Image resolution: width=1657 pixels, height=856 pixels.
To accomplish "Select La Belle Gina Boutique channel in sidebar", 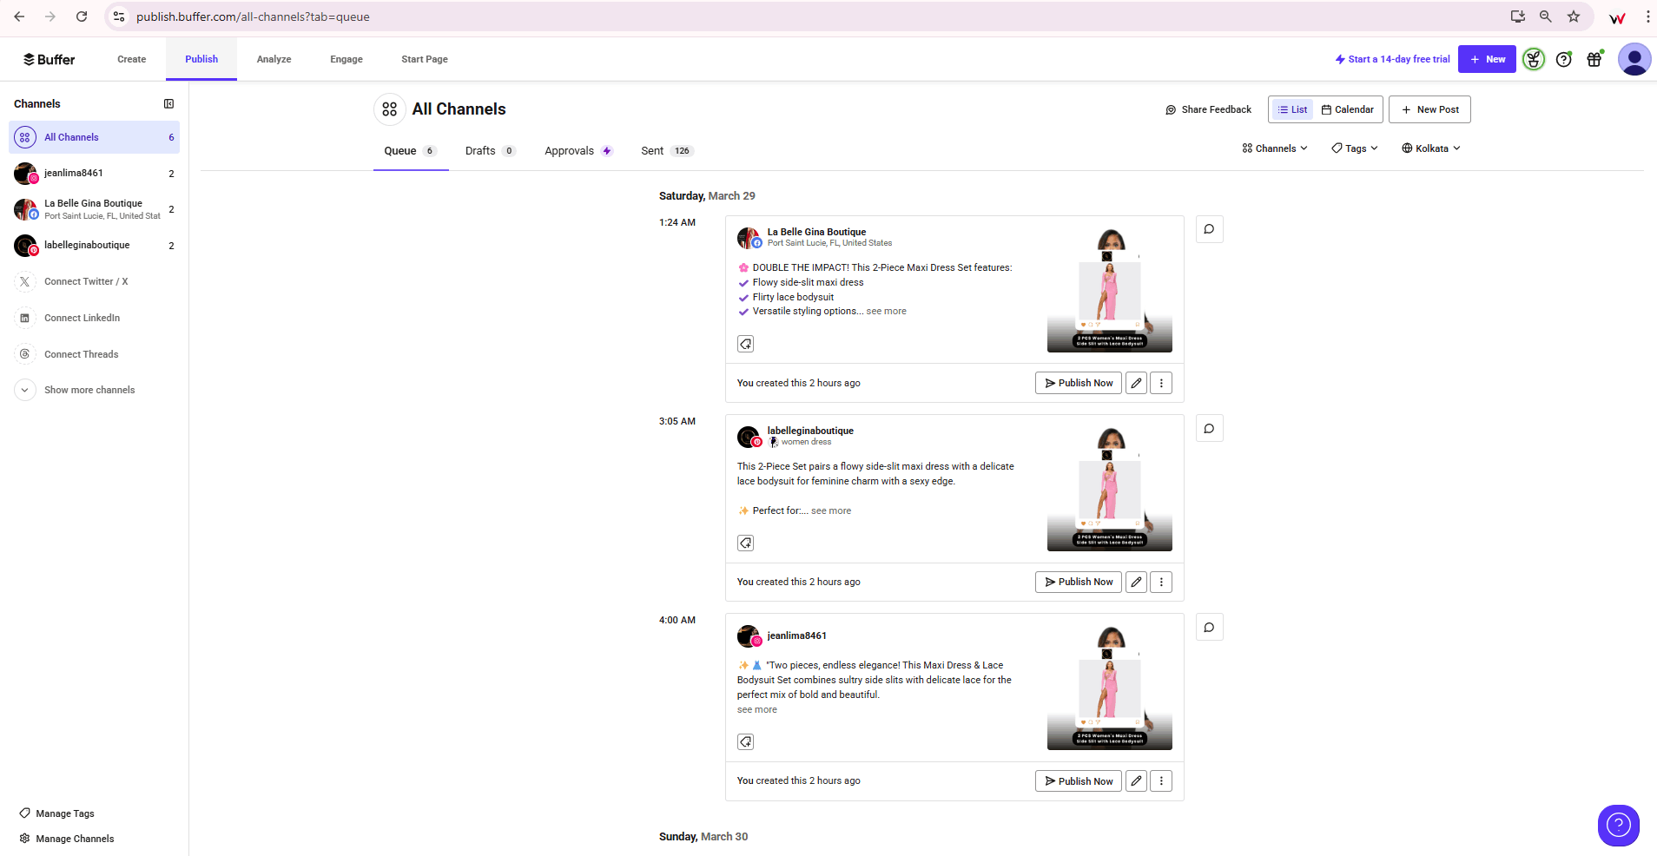I will pos(94,209).
